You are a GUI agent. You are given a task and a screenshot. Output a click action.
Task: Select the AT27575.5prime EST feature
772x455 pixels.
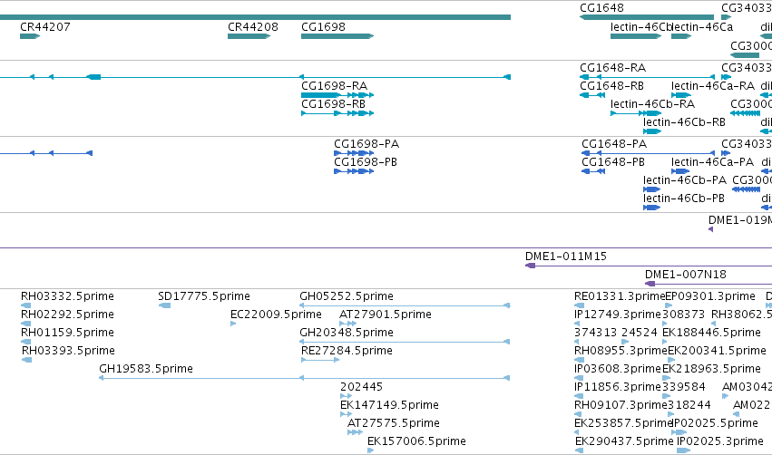point(355,432)
